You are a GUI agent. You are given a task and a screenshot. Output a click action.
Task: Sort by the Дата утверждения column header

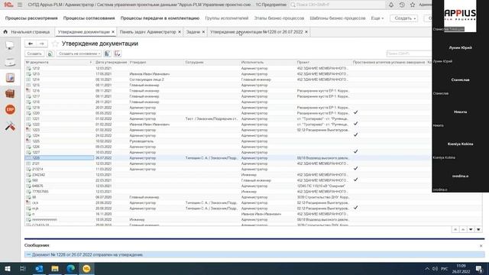point(111,63)
